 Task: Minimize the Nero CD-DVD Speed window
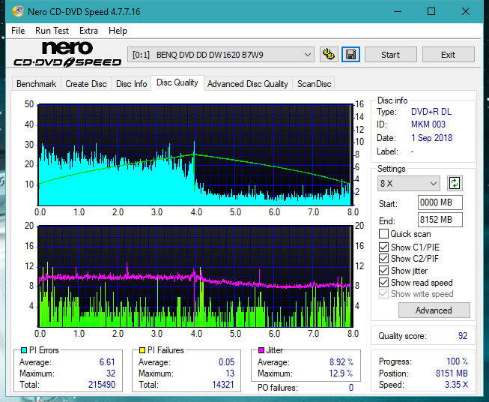tap(398, 11)
